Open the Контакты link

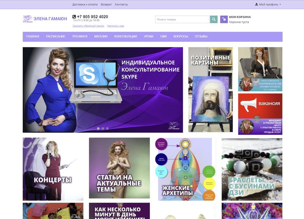click(x=121, y=5)
